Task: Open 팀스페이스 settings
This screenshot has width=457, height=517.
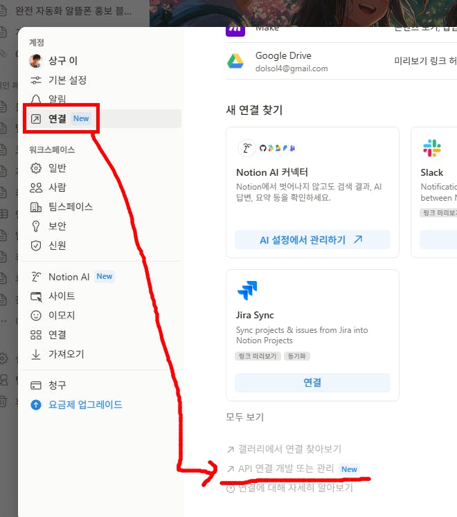Action: coord(102,207)
